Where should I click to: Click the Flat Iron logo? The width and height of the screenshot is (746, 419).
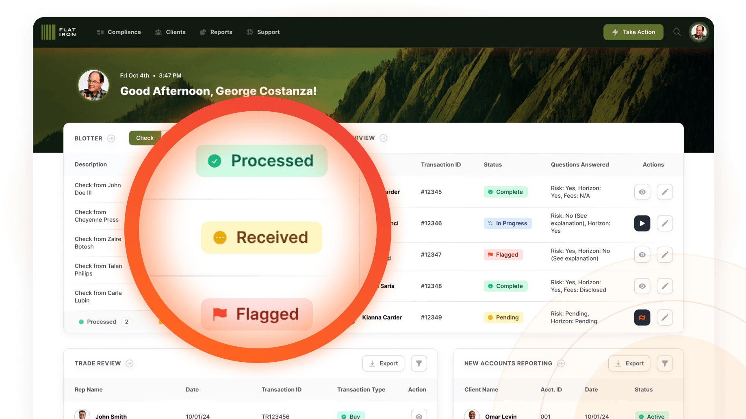(59, 32)
